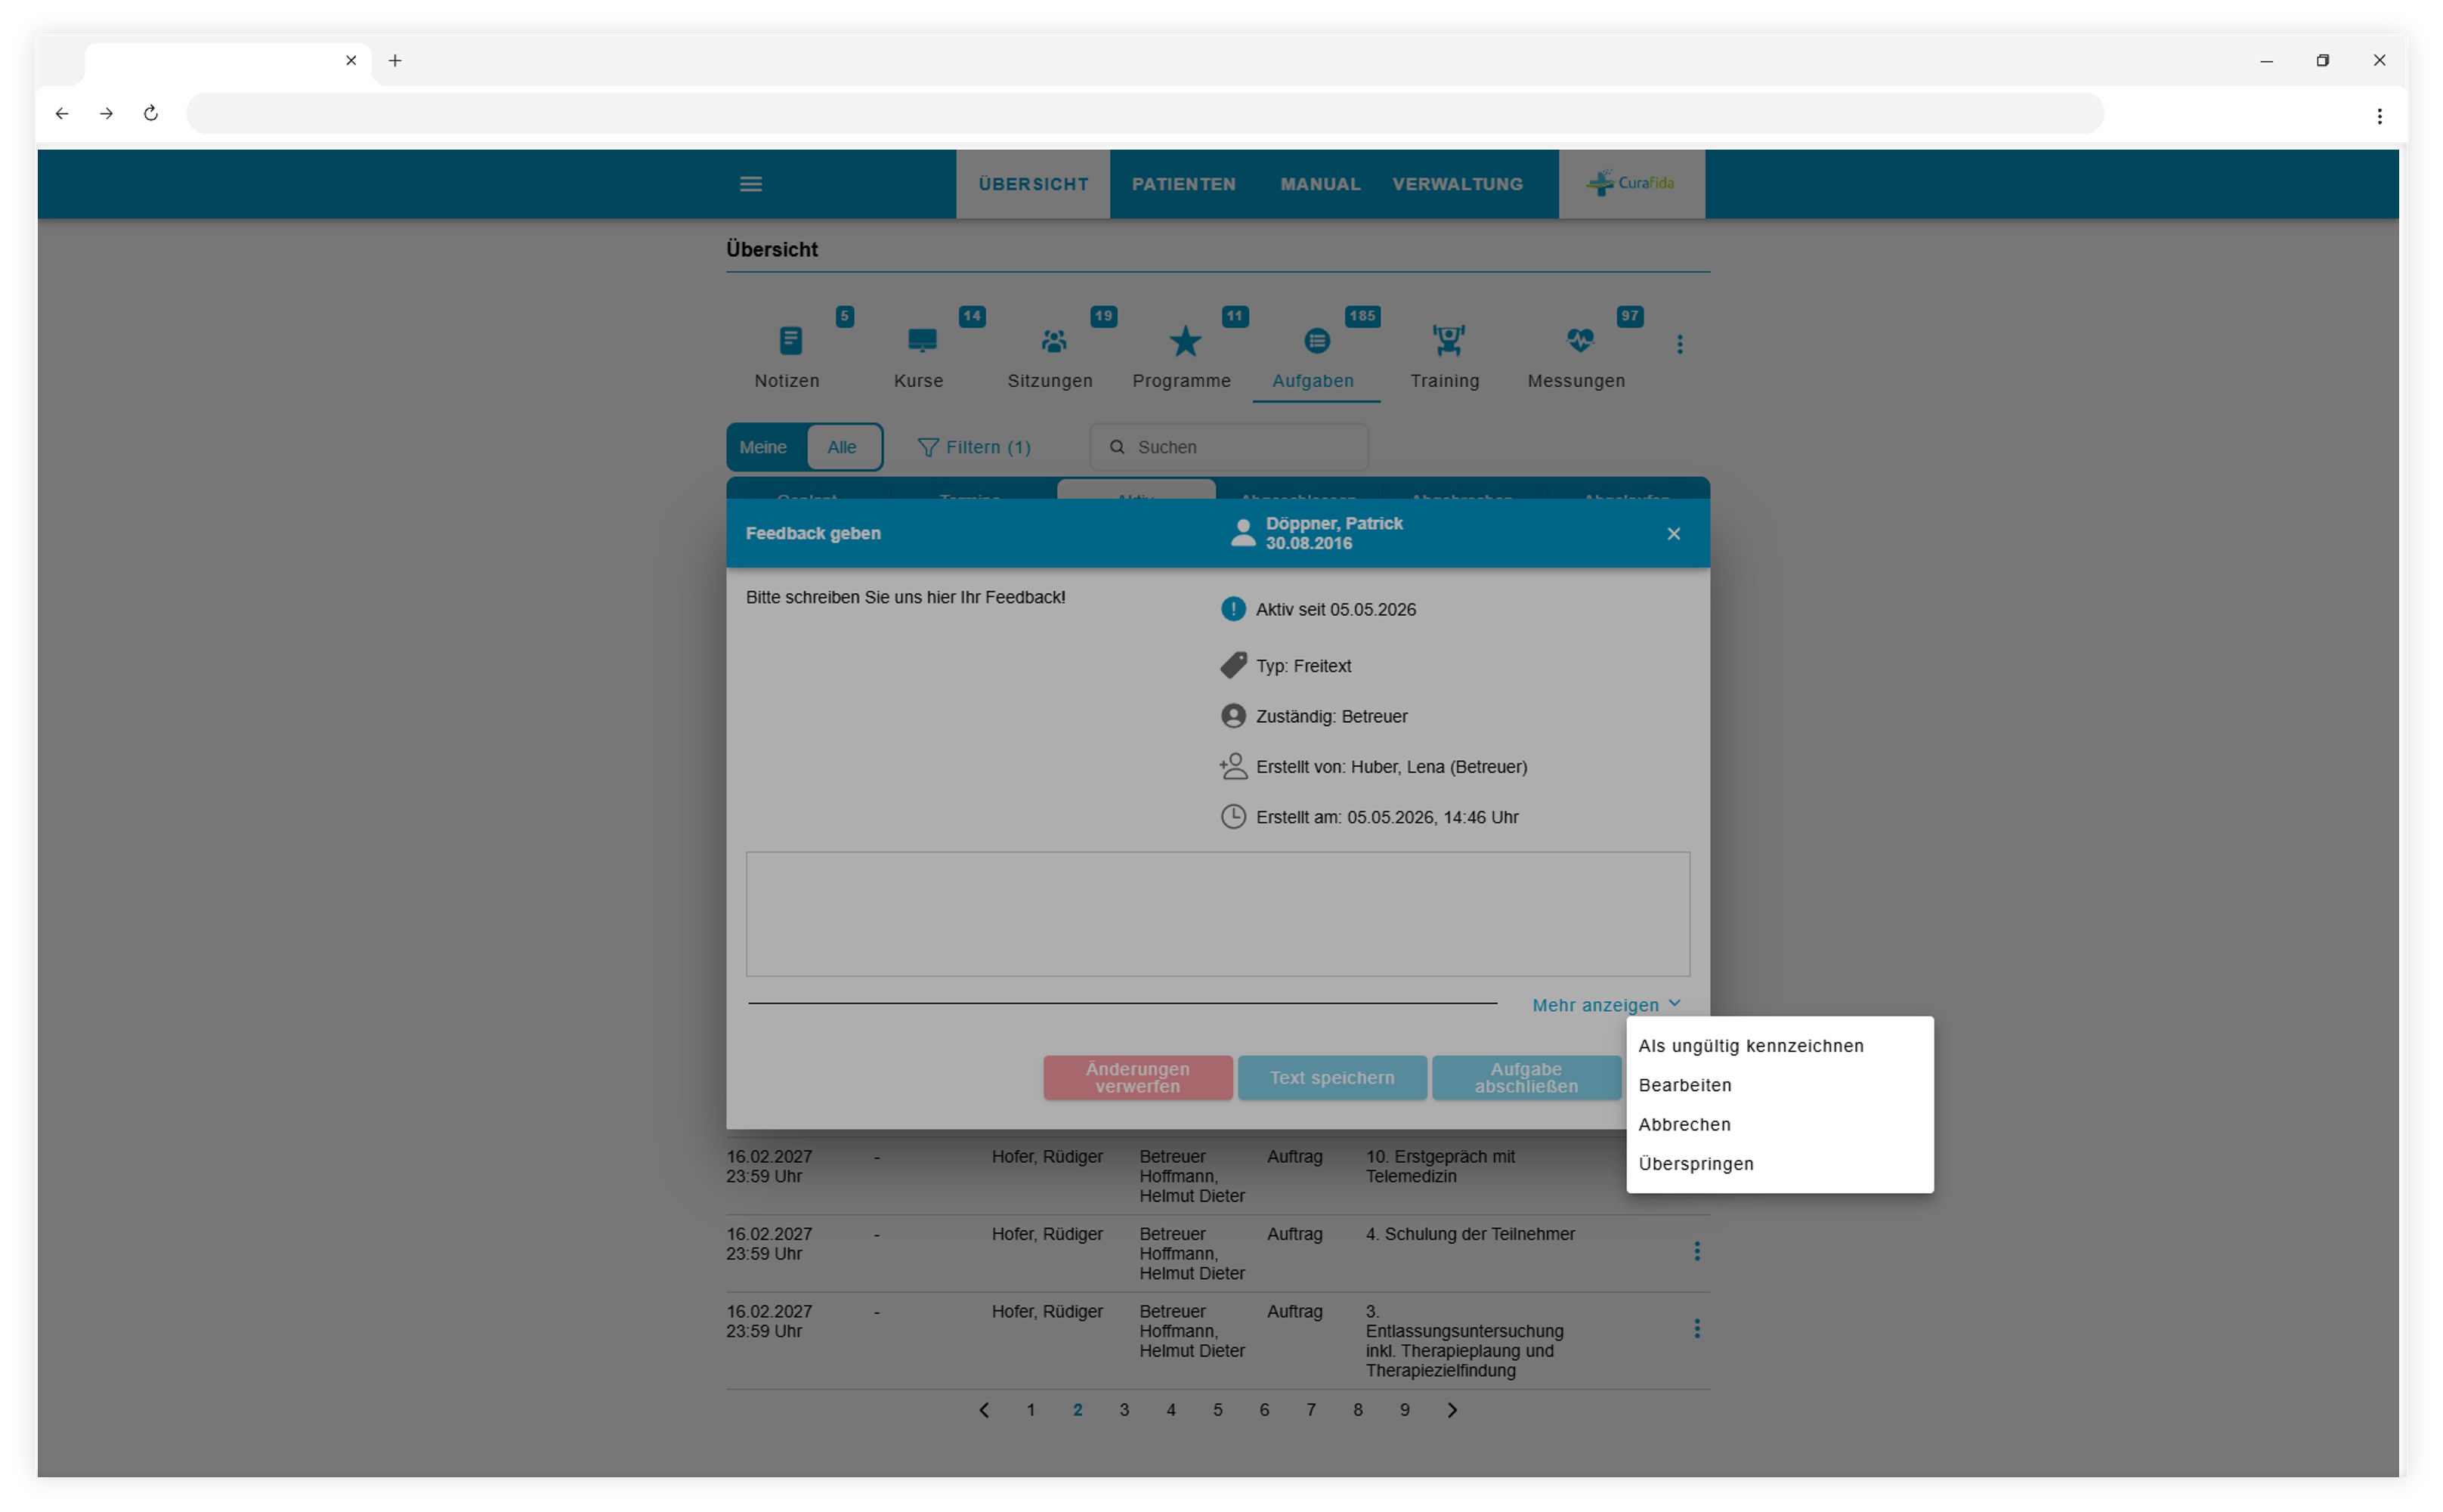This screenshot has width=2443, height=1512.
Task: Select the Sitzungen label
Action: pyautogui.click(x=1050, y=381)
